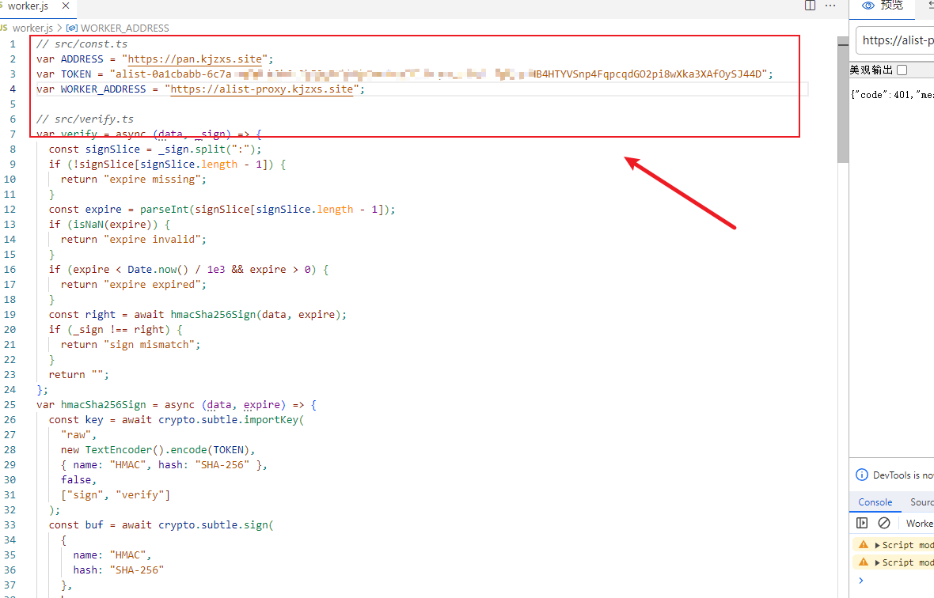The image size is (934, 598).
Task: Close the worker.js editor tab
Action: click(x=65, y=6)
